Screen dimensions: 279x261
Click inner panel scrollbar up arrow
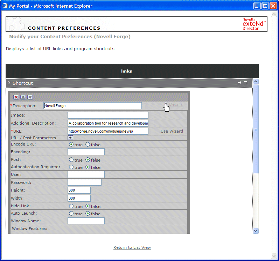pos(256,82)
